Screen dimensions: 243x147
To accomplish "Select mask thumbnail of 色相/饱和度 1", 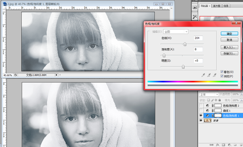I will pos(218,115).
